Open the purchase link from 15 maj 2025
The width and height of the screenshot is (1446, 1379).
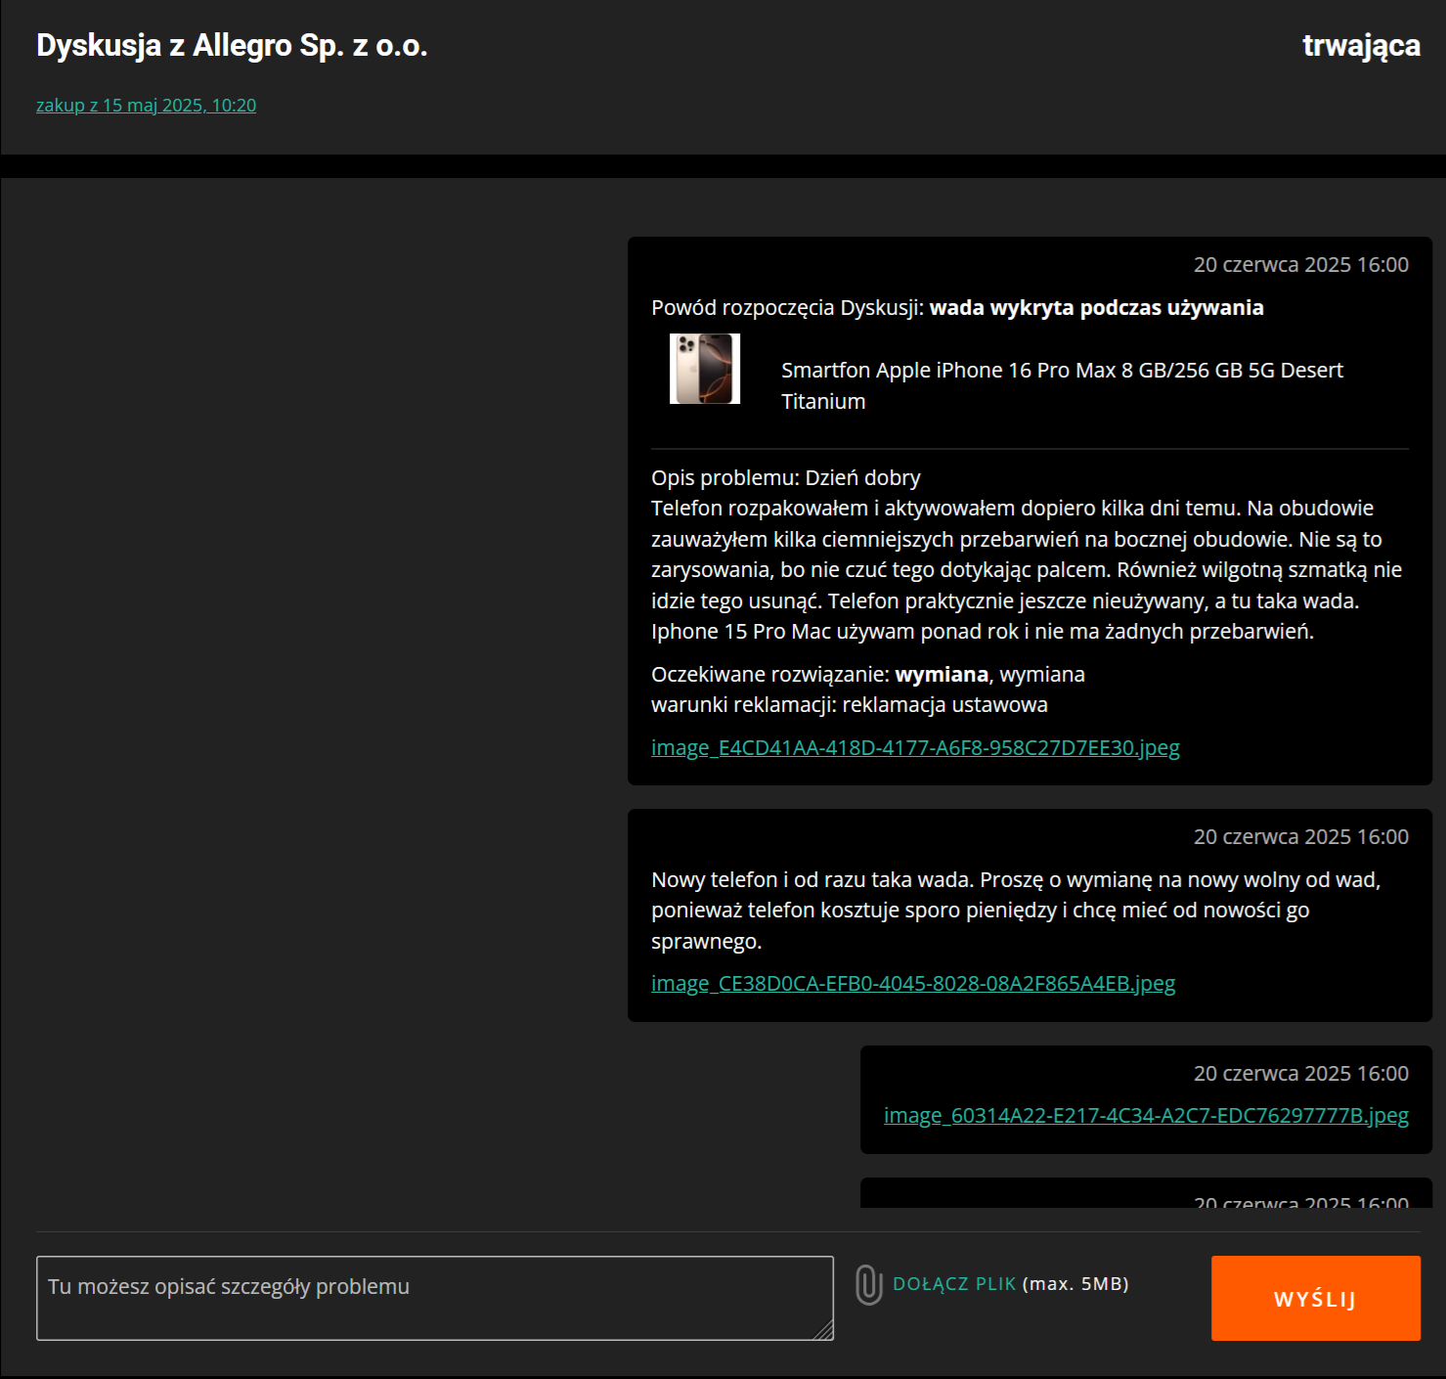[x=146, y=106]
